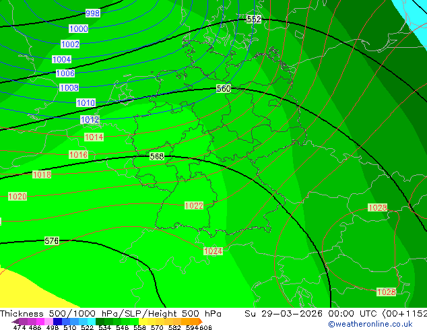The width and height of the screenshot is (427, 330).
Task: Click the 998 isobar label
Action: pyautogui.click(x=92, y=13)
